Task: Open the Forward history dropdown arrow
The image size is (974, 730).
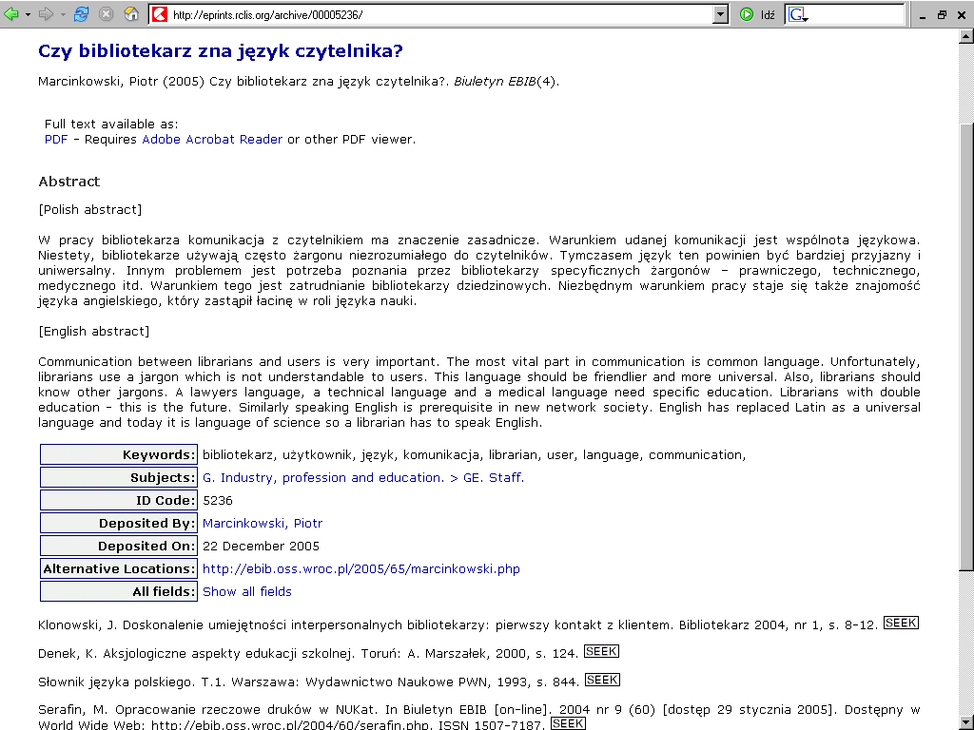Action: [x=62, y=15]
